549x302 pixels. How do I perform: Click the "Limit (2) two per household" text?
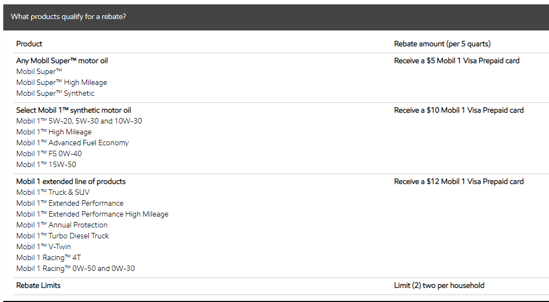pyautogui.click(x=439, y=286)
